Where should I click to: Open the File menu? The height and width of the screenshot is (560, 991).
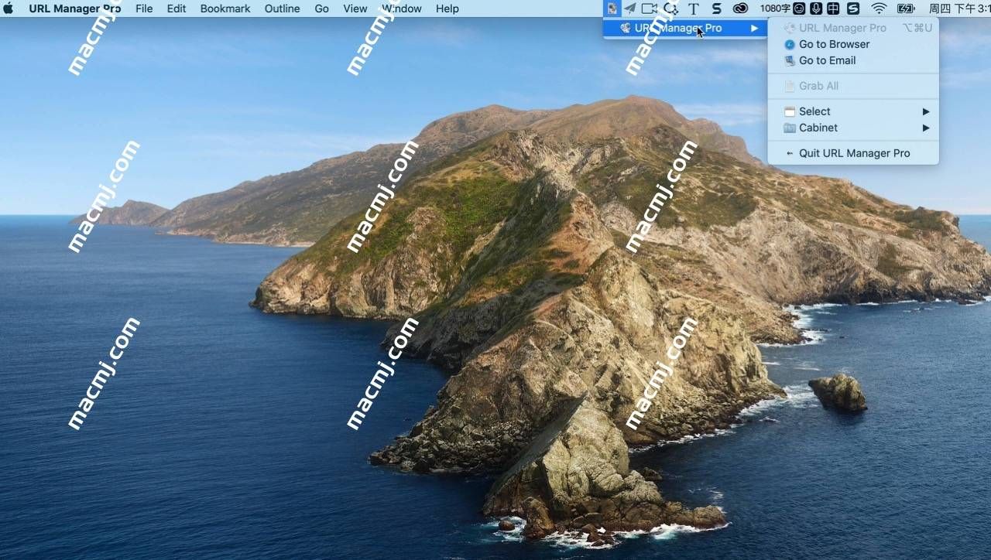coord(144,9)
